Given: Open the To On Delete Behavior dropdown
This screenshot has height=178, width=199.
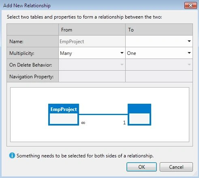Looking at the screenshot, I should (x=159, y=65).
